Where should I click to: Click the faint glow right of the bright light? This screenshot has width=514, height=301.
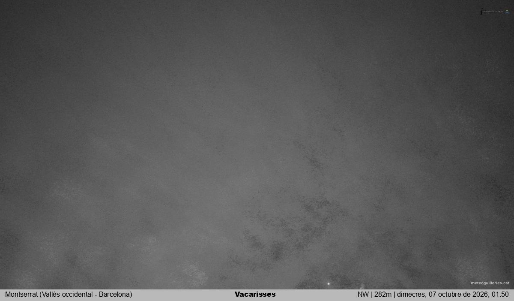pyautogui.click(x=363, y=285)
